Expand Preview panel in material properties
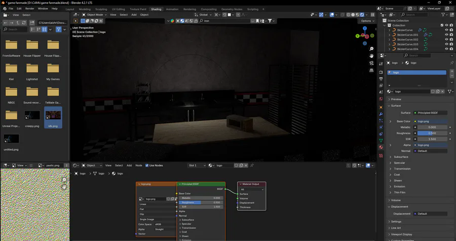456x241 pixels. point(396,99)
